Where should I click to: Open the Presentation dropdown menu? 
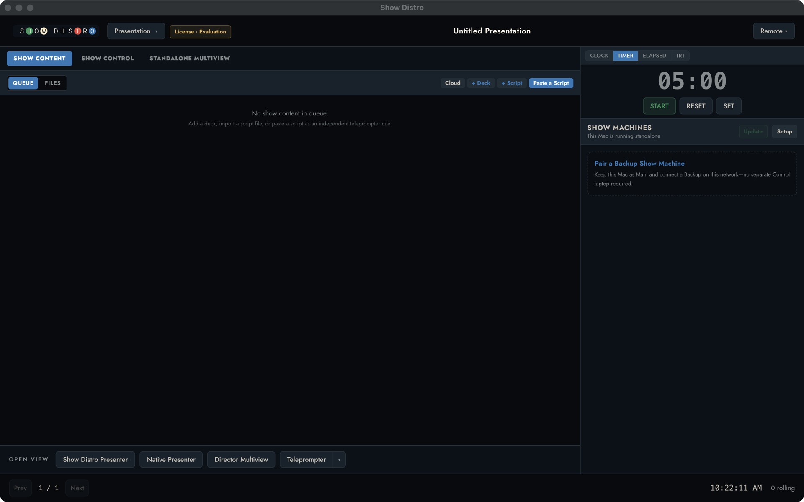pos(136,31)
